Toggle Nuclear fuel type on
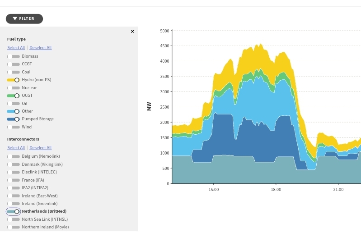Image resolution: width=361 pixels, height=237 pixels. point(13,88)
